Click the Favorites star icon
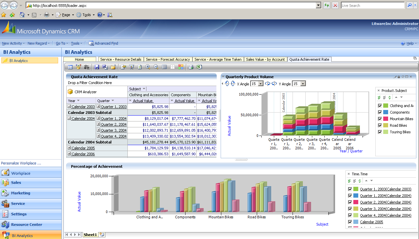Screen dimensions: 419x239 pyautogui.click(x=4, y=15)
